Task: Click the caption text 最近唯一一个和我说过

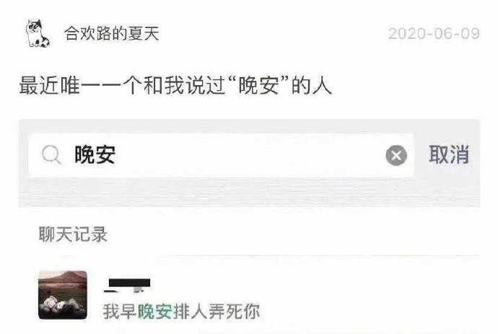Action: [123, 86]
